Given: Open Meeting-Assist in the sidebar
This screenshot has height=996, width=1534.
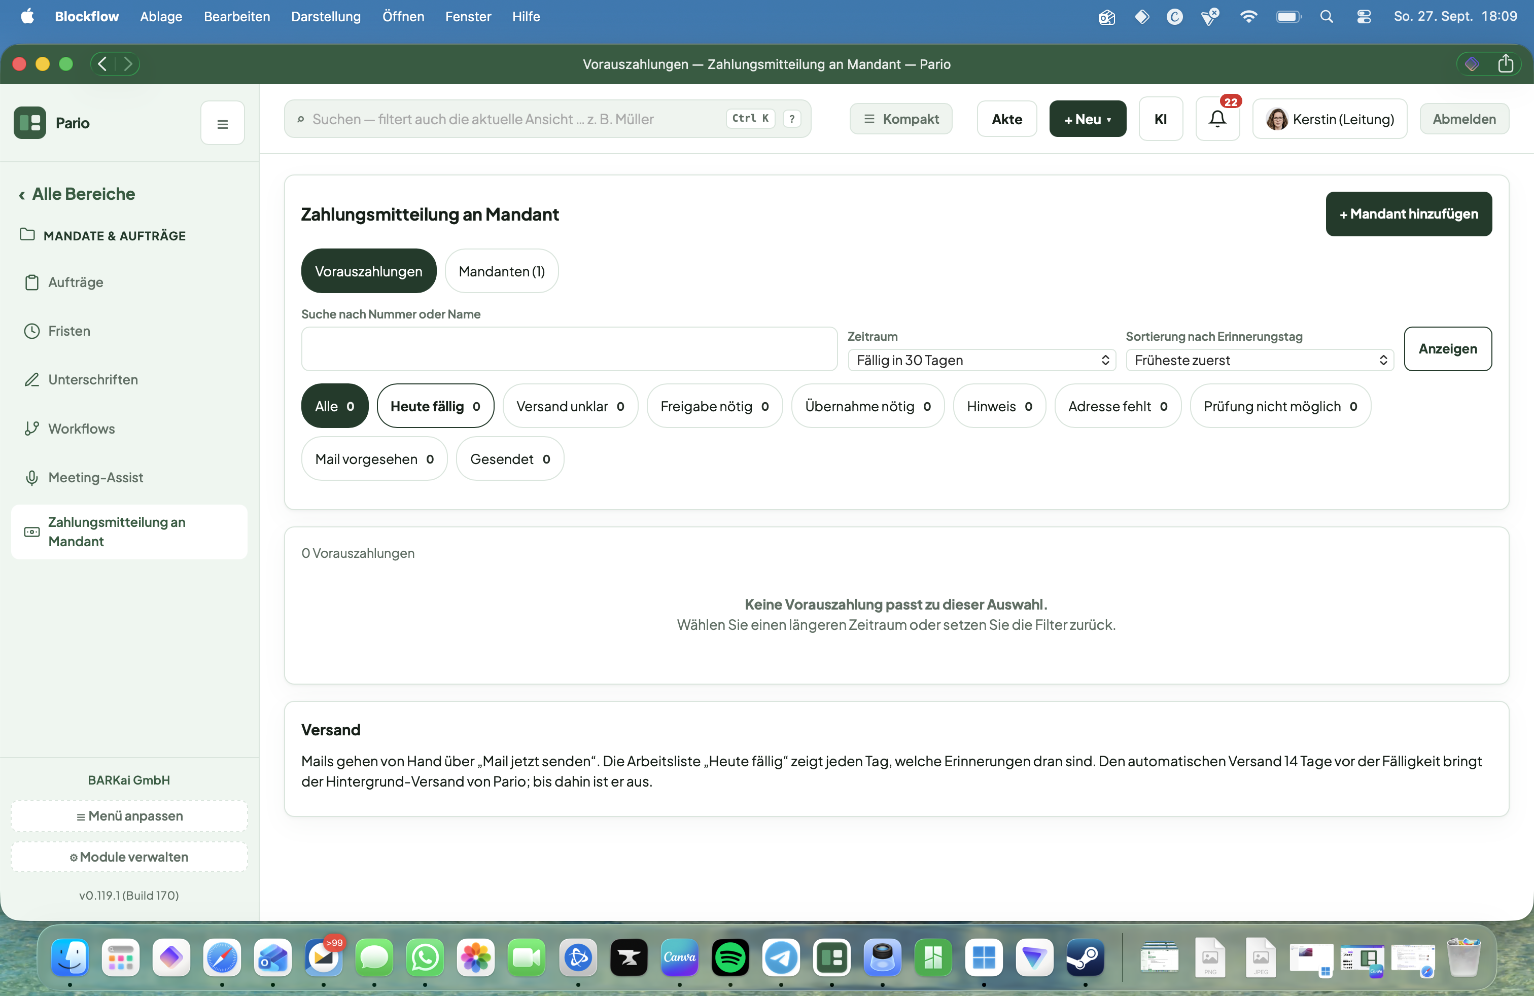Looking at the screenshot, I should click(129, 477).
